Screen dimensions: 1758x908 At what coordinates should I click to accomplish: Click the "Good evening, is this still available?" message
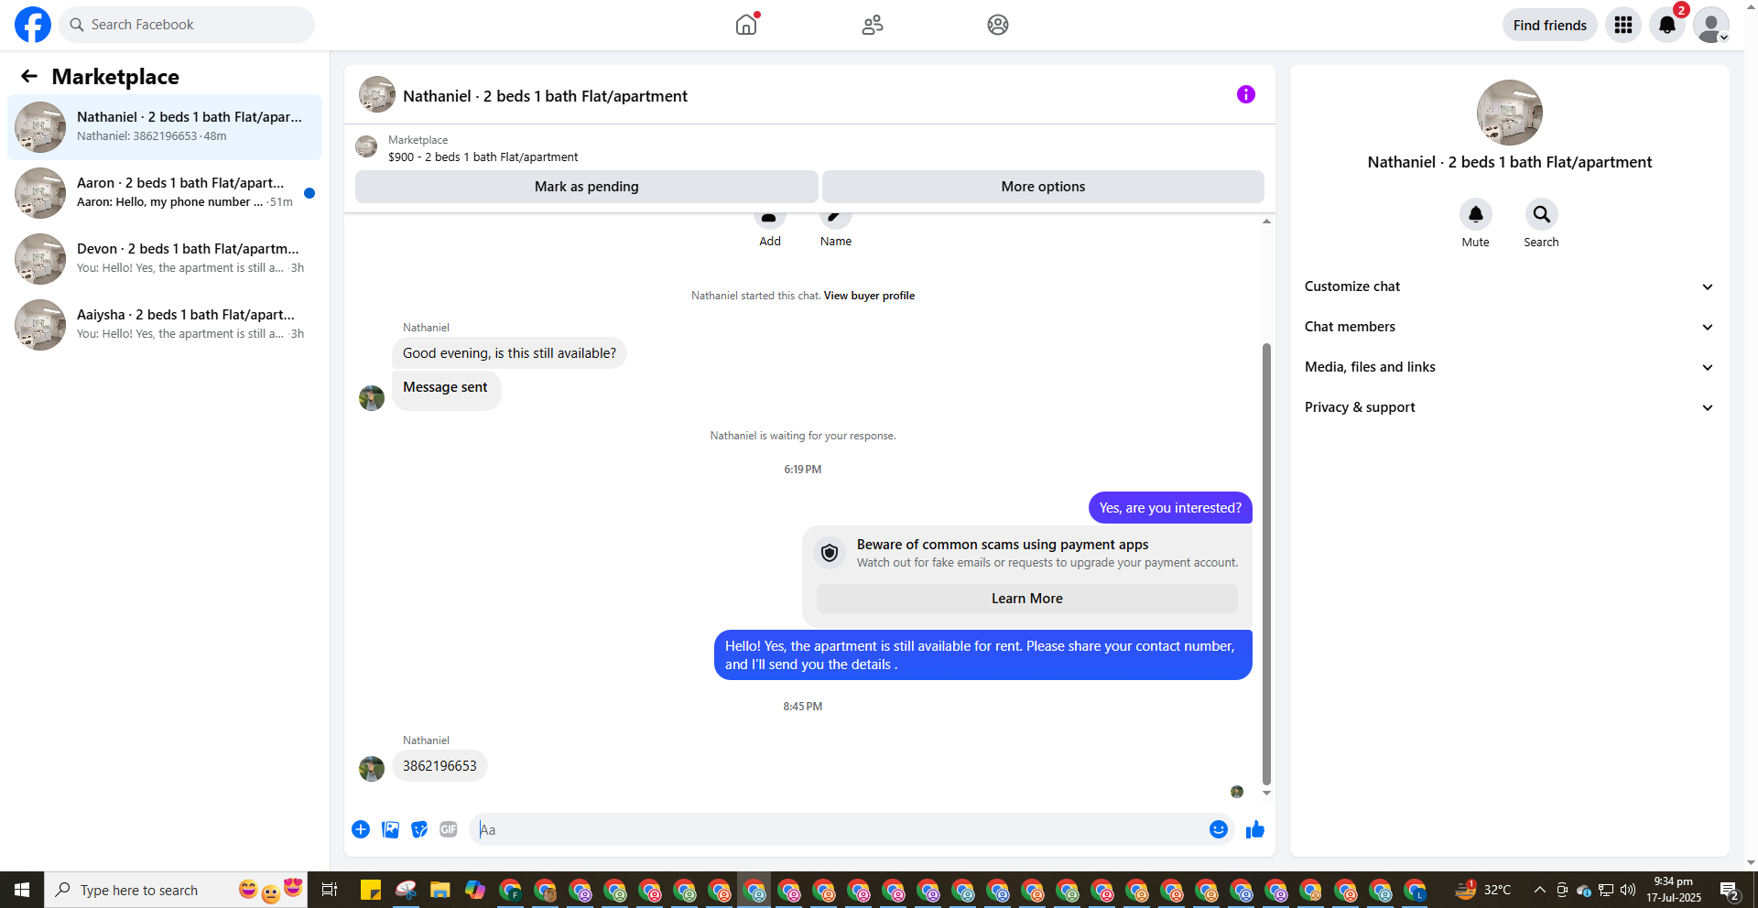pyautogui.click(x=509, y=353)
